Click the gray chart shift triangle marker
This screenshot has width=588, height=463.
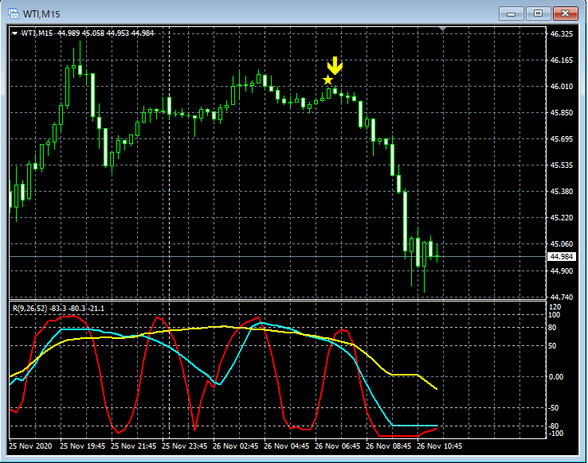click(x=444, y=30)
